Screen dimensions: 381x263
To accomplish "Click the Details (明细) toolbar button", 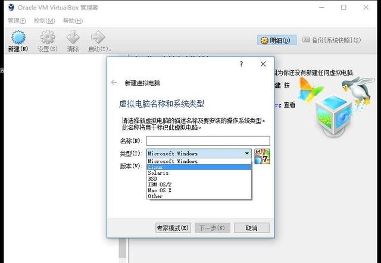I will coord(277,40).
